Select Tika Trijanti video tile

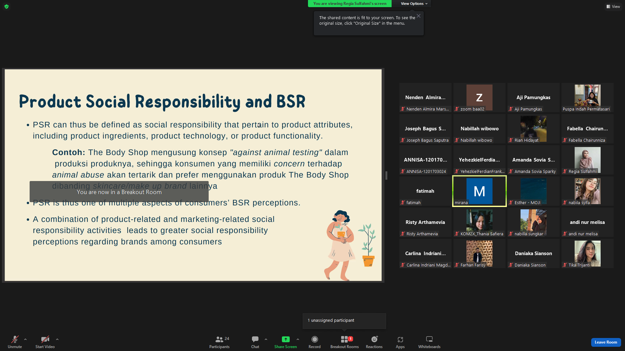tap(588, 253)
